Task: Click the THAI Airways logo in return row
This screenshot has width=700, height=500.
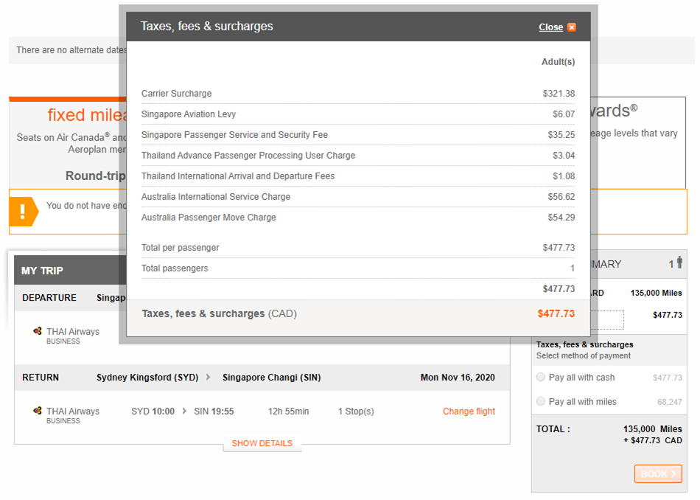Action: point(38,411)
